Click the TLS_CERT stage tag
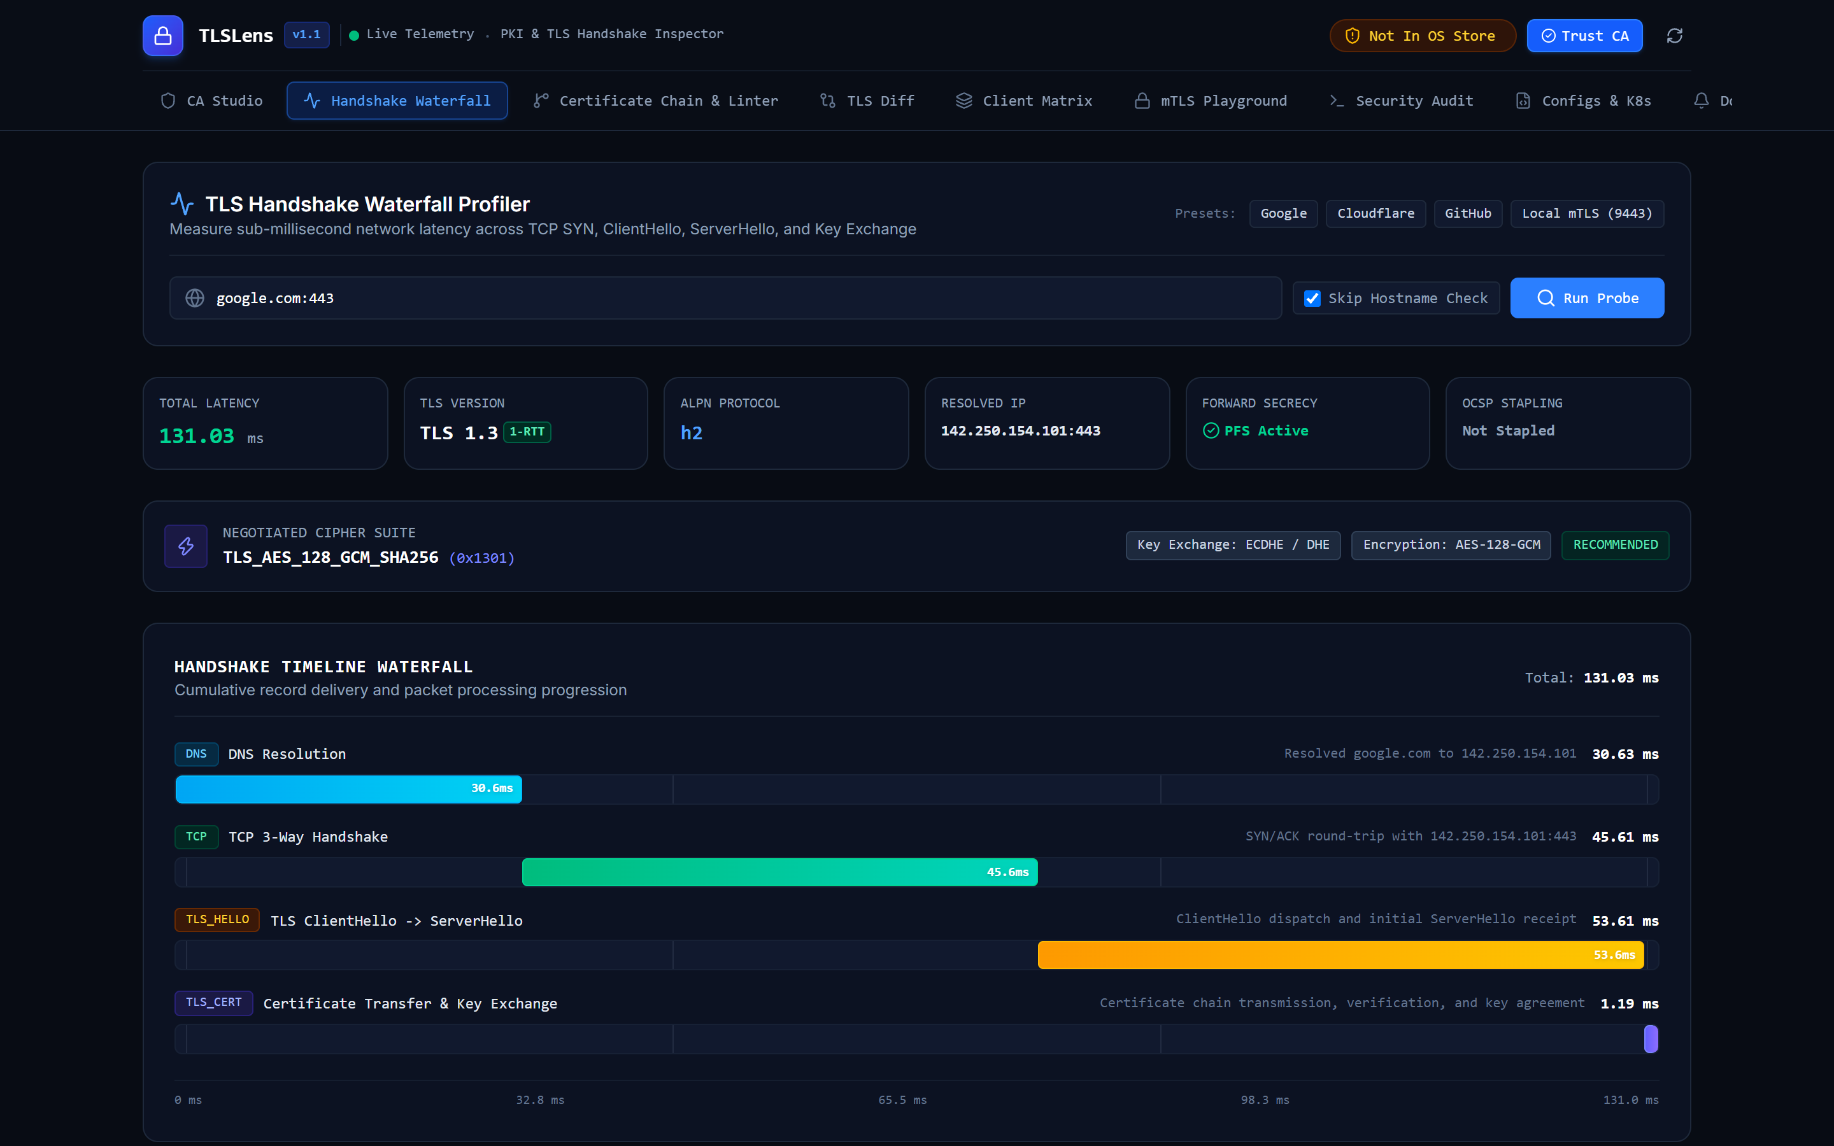This screenshot has width=1834, height=1146. coord(214,1003)
